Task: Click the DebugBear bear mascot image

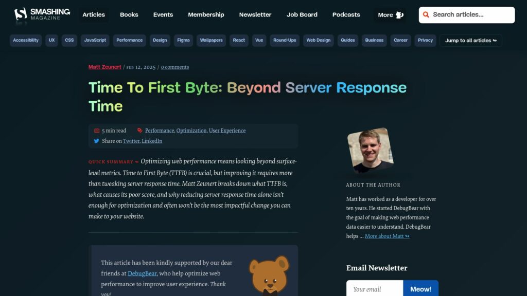Action: pyautogui.click(x=269, y=275)
